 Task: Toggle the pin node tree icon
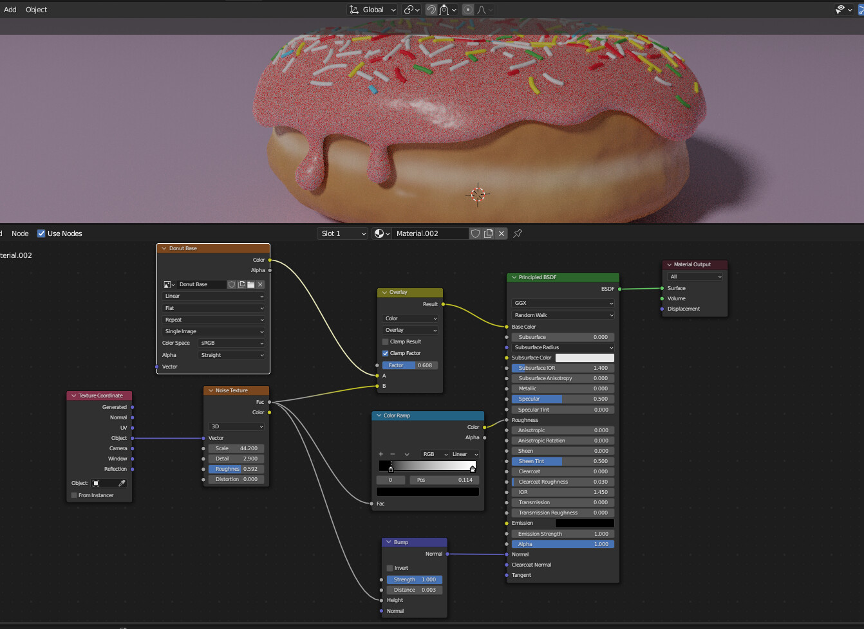point(518,233)
